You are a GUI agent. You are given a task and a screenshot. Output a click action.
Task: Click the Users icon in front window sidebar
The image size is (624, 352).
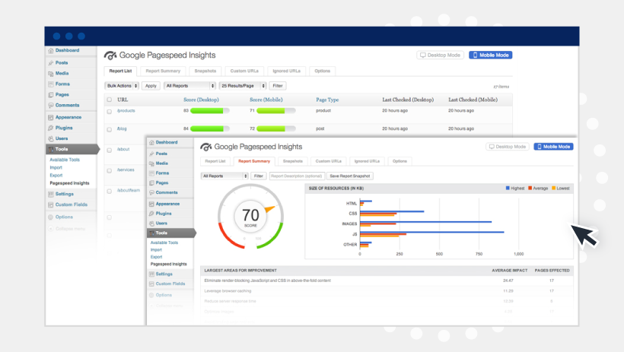tap(151, 224)
